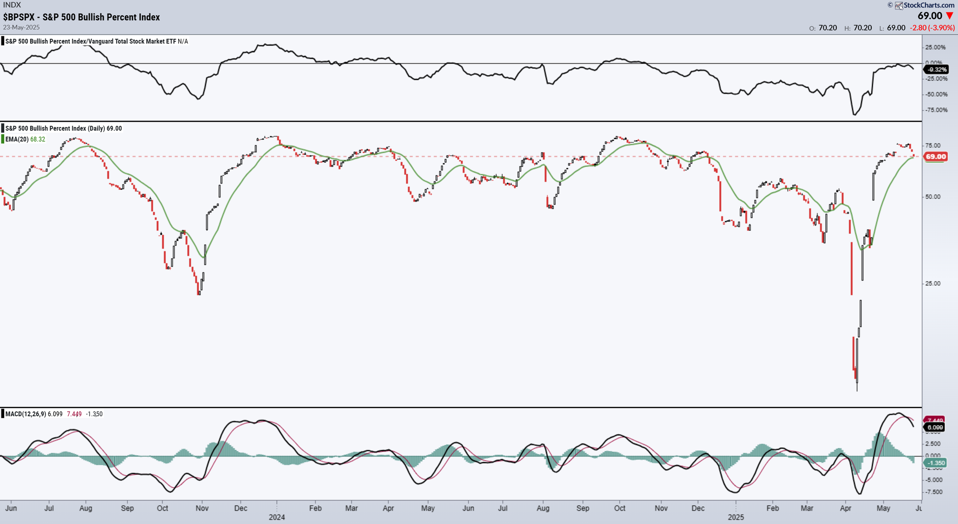Click the 2.500 MACD axis label
958x524 pixels.
point(934,444)
